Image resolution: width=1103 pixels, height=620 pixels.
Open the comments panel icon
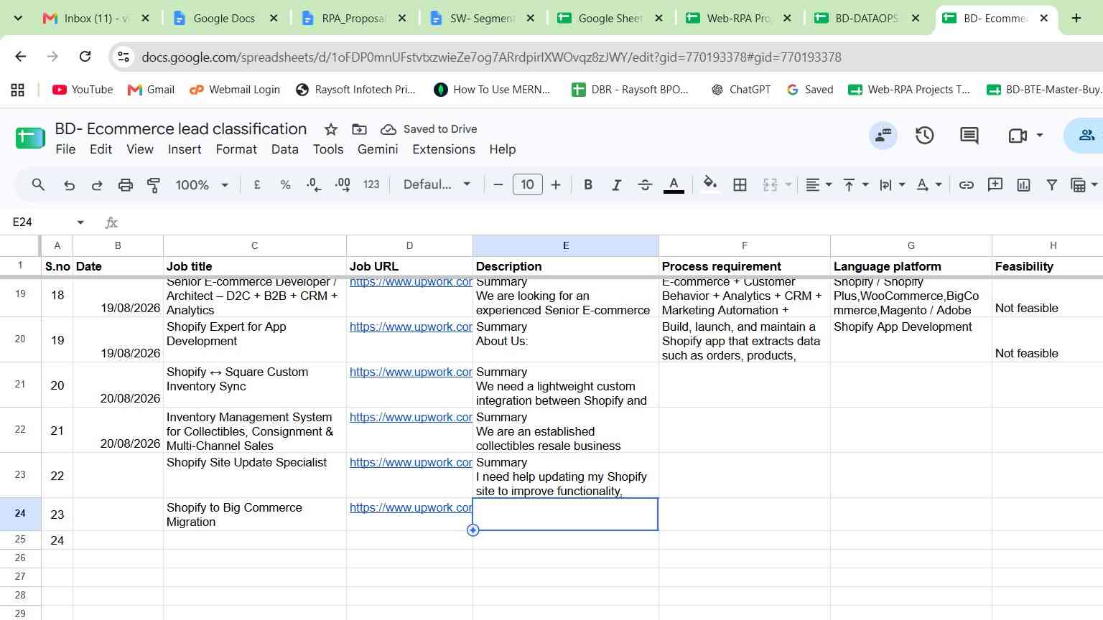point(969,136)
